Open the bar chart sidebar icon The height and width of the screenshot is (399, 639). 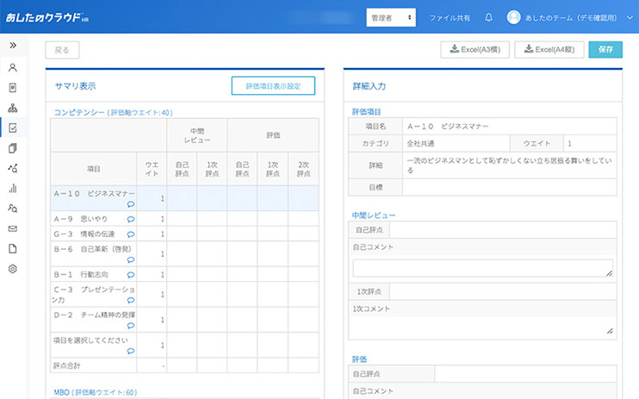pos(13,188)
